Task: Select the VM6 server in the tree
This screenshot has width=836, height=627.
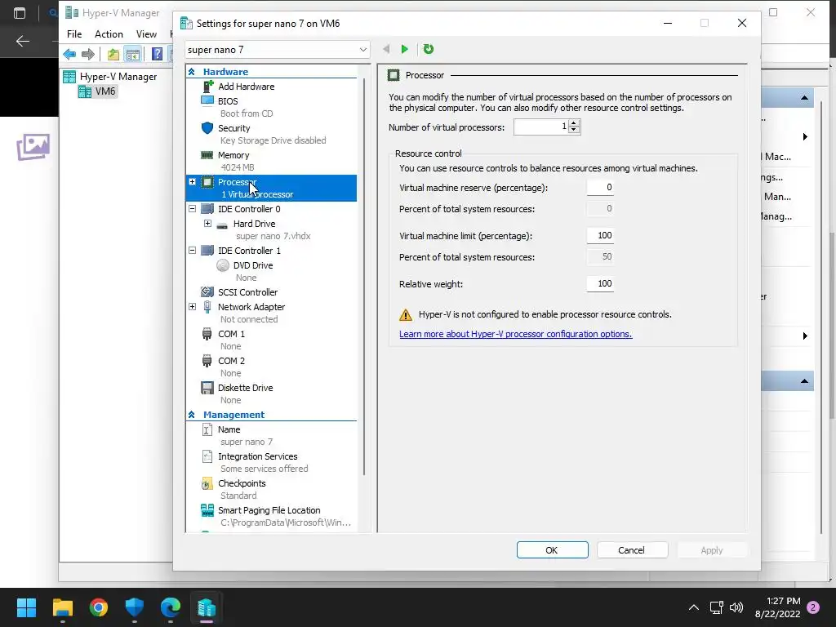Action: [x=98, y=91]
